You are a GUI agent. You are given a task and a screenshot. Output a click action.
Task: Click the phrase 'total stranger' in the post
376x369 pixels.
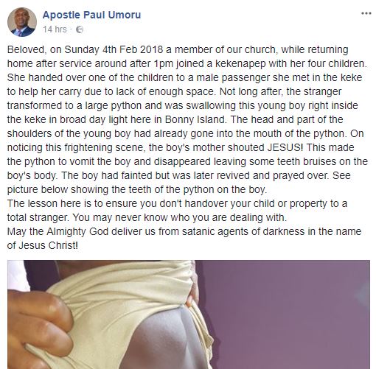[x=38, y=217]
